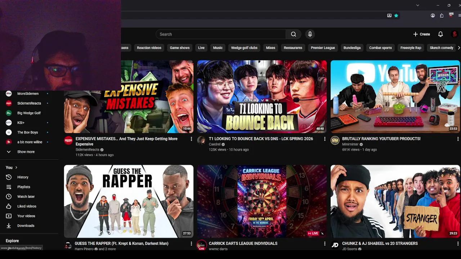Open Liked videos from sidebar
Image resolution: width=461 pixels, height=259 pixels.
click(x=29, y=206)
